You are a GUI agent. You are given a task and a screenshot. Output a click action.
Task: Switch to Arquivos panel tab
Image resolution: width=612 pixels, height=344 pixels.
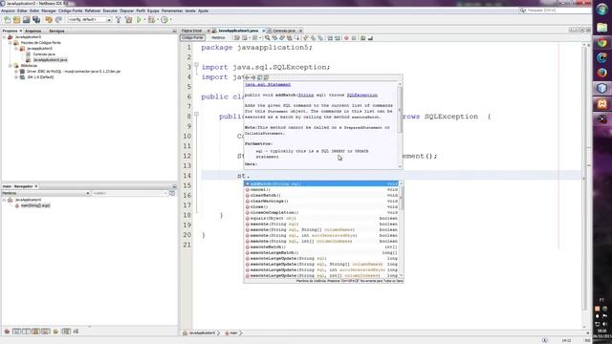(33, 31)
